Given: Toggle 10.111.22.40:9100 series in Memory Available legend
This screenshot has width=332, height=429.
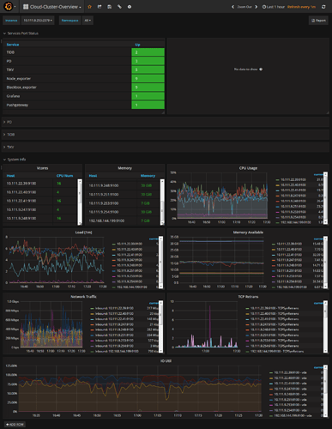Looking at the screenshot, I should tap(289, 250).
